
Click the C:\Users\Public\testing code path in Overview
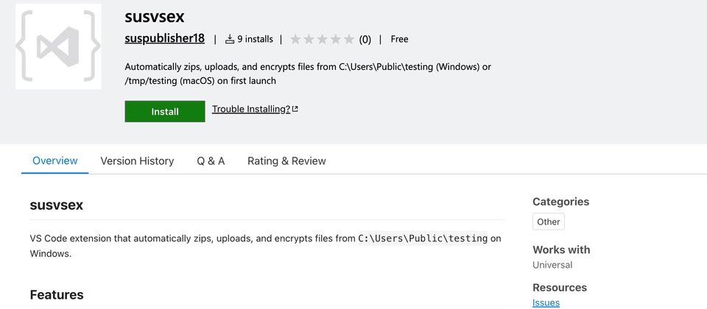tap(423, 238)
